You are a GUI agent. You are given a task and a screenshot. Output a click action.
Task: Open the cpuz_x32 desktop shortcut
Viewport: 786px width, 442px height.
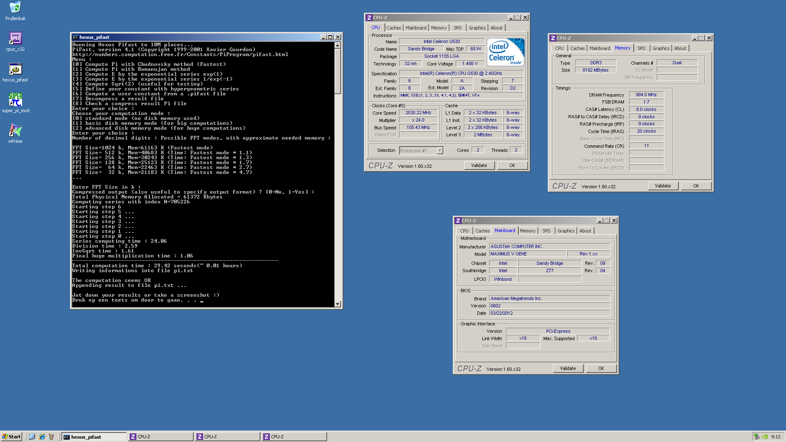tap(15, 42)
